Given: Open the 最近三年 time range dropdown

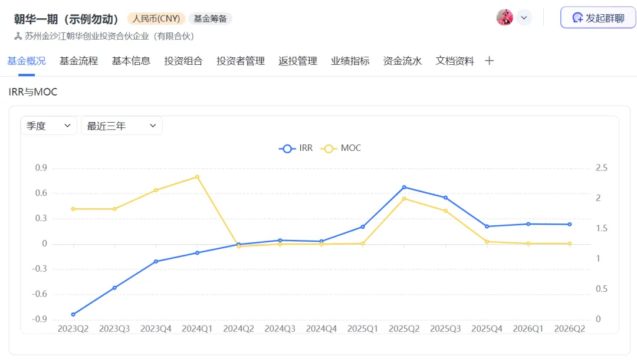Looking at the screenshot, I should [x=122, y=125].
